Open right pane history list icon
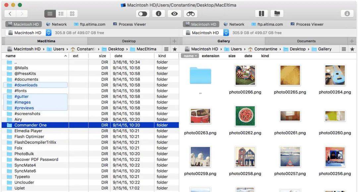Viewport: 358px width, 192px height. (x=344, y=49)
